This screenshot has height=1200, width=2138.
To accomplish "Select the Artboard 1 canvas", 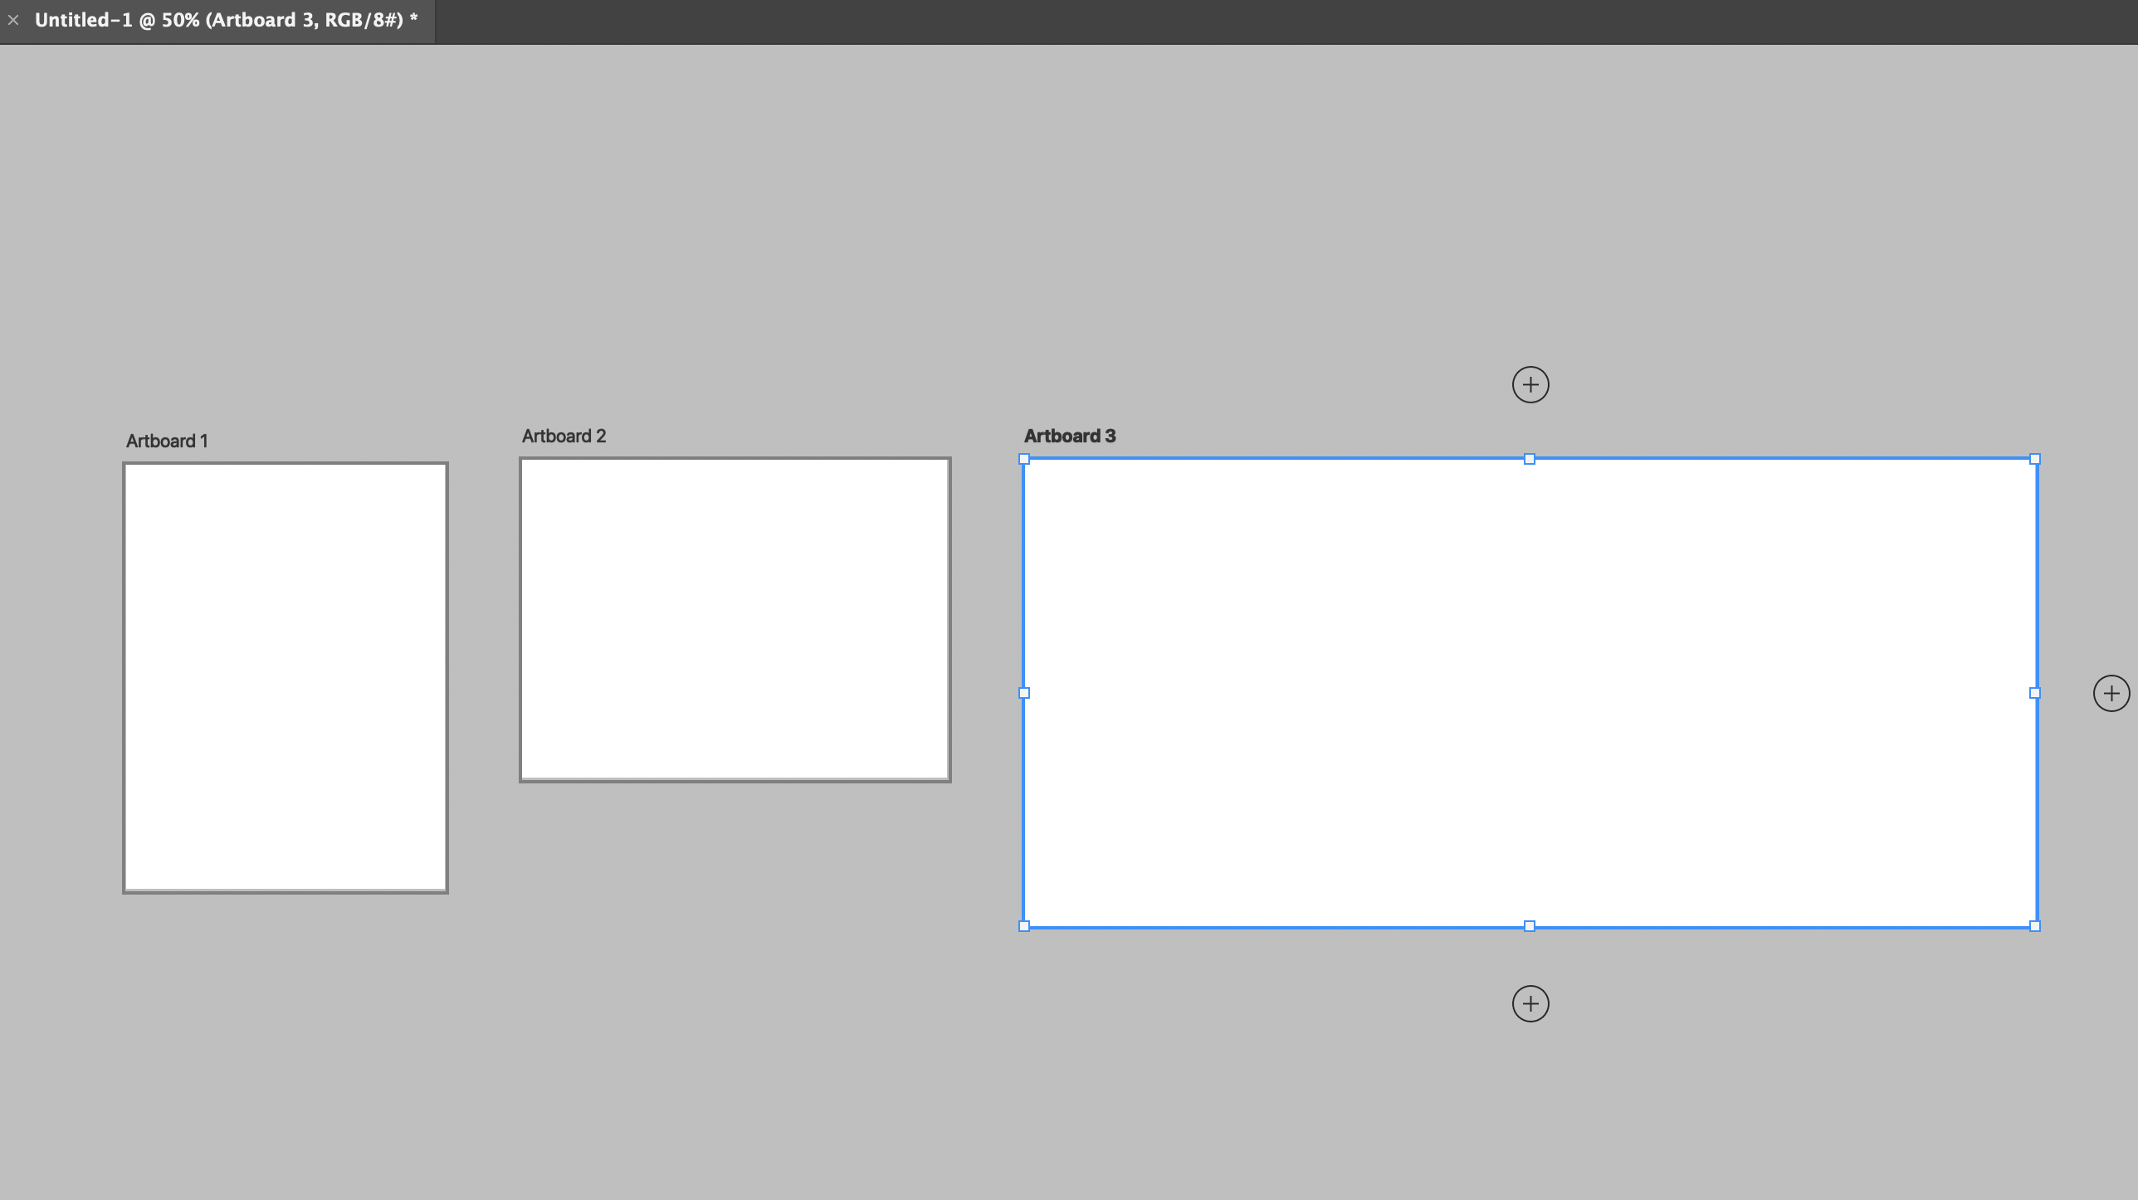I will pos(286,677).
